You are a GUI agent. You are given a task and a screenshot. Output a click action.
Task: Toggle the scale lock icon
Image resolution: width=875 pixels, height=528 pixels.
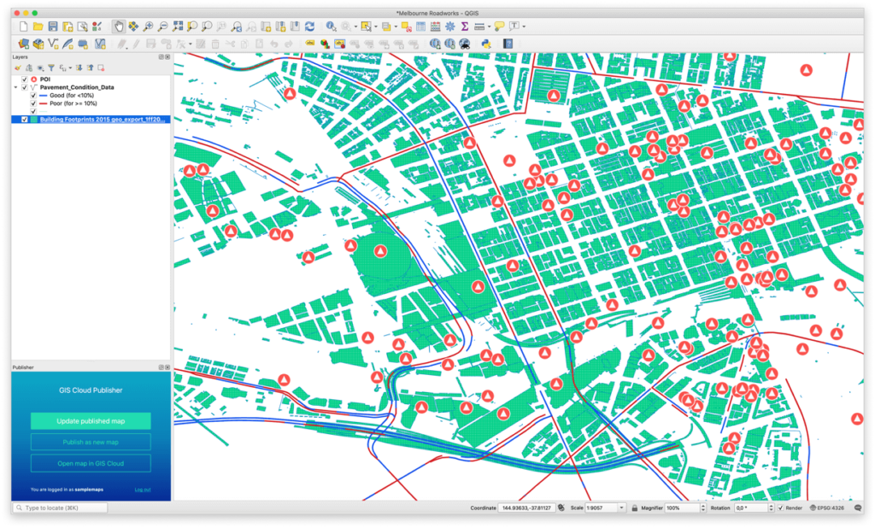[x=635, y=507]
